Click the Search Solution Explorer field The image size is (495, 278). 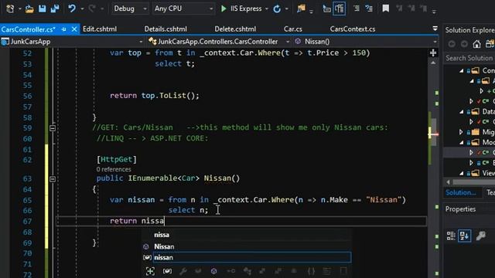[469, 58]
